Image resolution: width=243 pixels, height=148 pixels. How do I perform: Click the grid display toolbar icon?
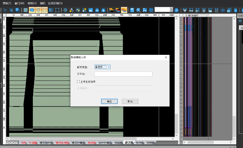point(25,10)
